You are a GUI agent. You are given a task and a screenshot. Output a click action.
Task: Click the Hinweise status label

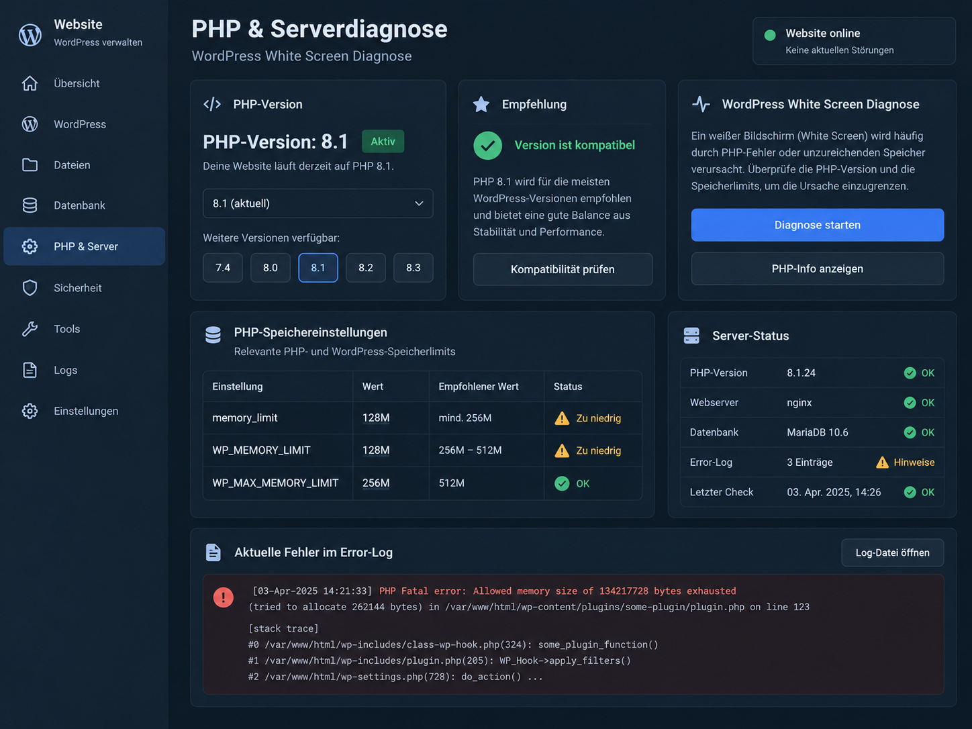(914, 463)
